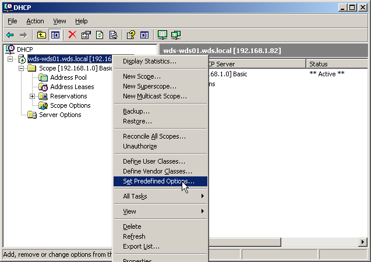The width and height of the screenshot is (371, 262).
Task: Select the Reservations tree item
Action: (x=69, y=96)
